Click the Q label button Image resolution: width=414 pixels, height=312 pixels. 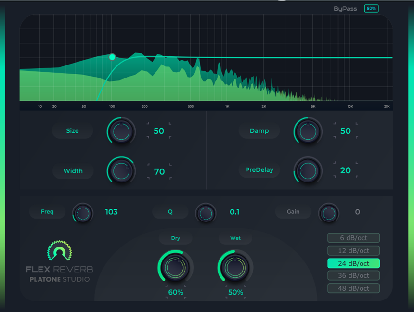click(x=170, y=211)
